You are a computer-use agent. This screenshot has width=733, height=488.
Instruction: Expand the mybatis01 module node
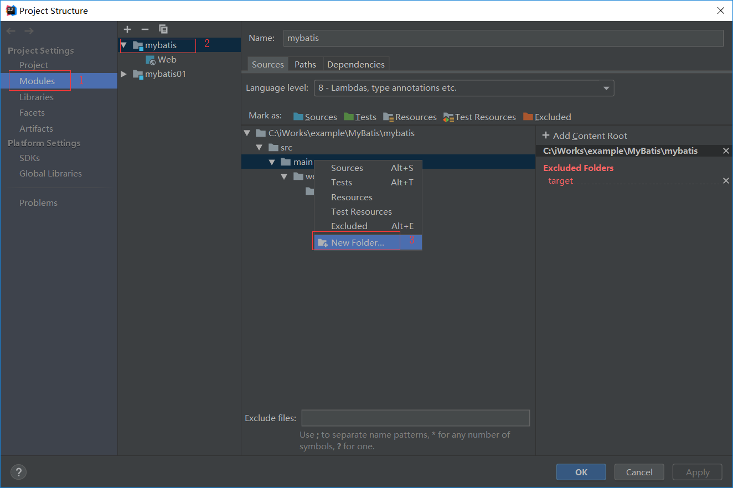123,74
